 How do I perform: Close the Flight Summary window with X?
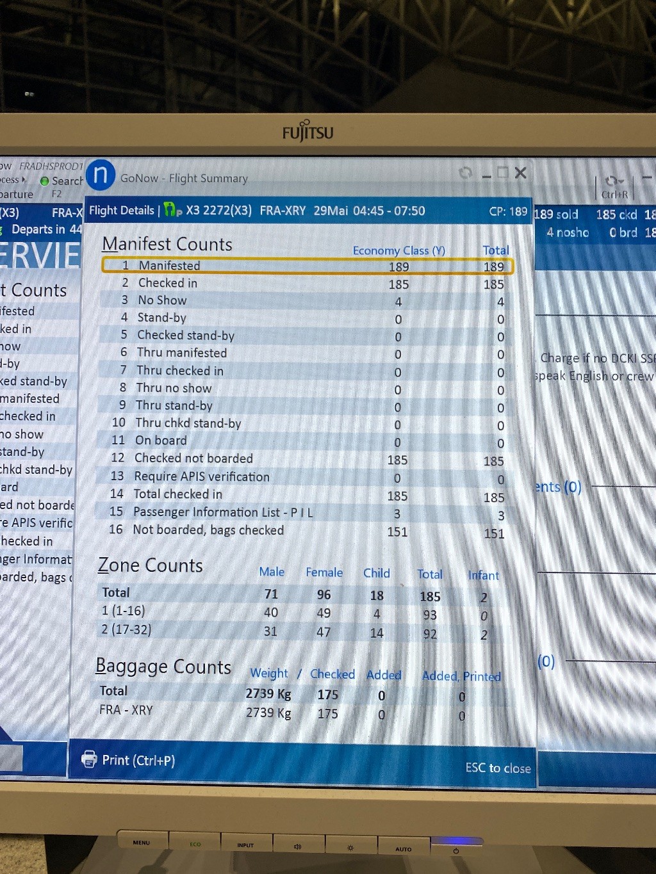tap(521, 173)
